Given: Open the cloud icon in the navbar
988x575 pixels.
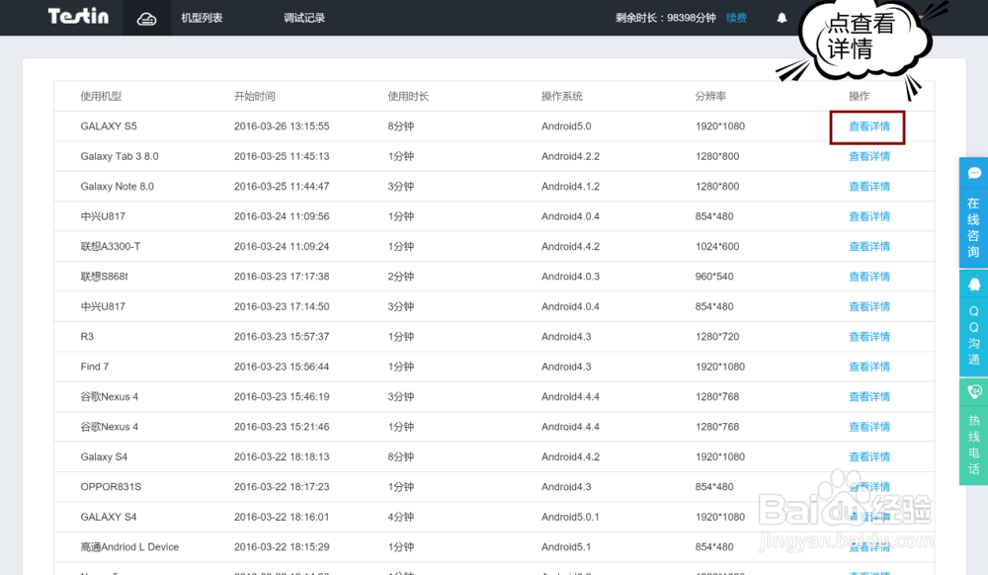Looking at the screenshot, I should tap(147, 19).
